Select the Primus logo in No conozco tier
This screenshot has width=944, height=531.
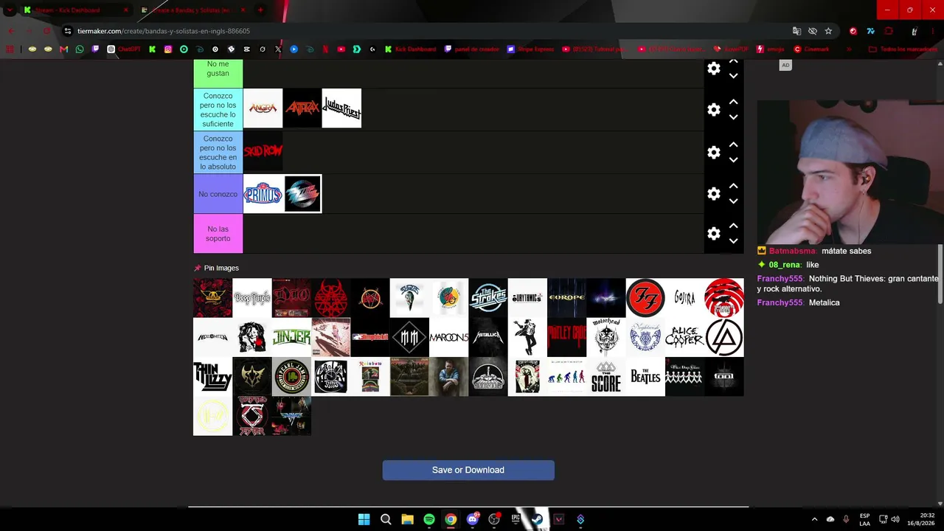[x=263, y=194]
